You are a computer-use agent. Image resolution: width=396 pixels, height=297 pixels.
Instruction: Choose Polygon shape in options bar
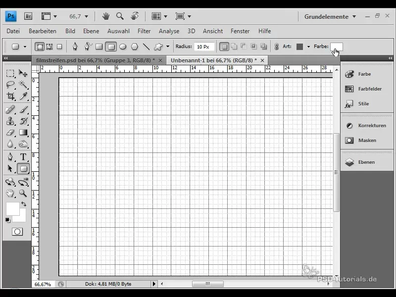tap(135, 47)
